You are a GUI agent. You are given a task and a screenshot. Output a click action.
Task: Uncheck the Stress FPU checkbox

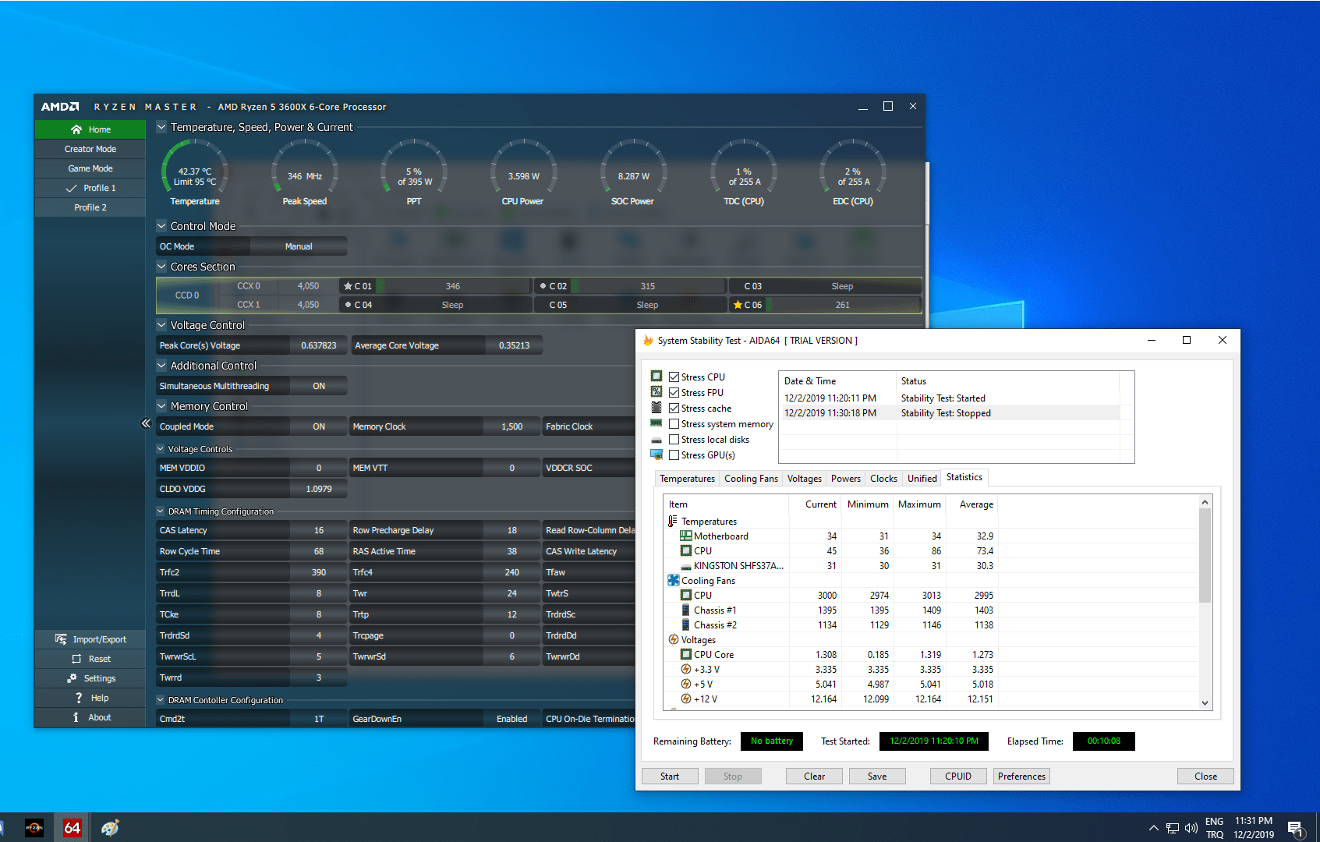[x=674, y=393]
